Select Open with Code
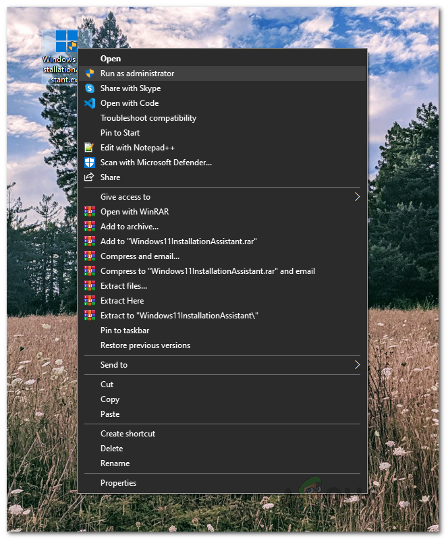 coord(222,103)
